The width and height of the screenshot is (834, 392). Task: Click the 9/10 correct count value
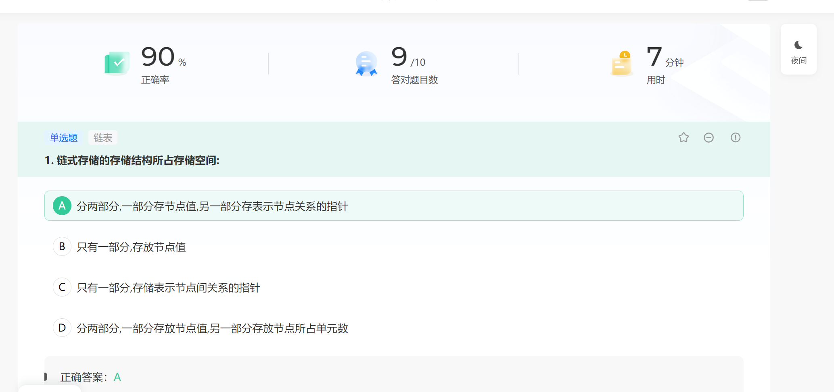(x=408, y=57)
